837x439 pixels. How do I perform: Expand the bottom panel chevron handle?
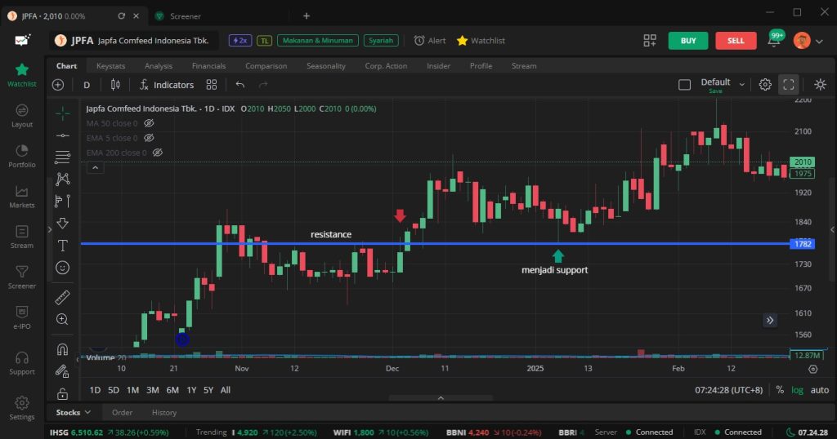[441, 398]
